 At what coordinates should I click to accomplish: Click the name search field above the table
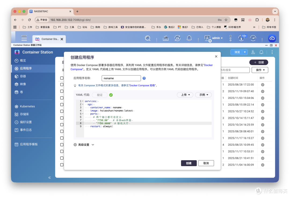pyautogui.click(x=235, y=70)
